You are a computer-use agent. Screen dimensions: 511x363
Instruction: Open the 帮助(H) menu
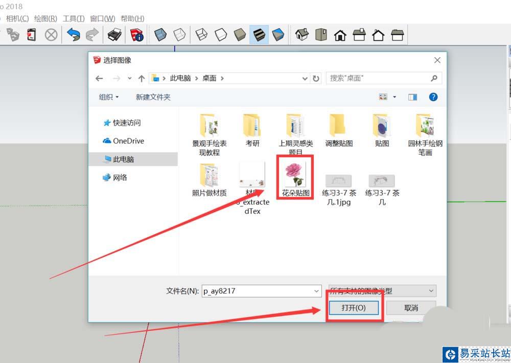(132, 18)
